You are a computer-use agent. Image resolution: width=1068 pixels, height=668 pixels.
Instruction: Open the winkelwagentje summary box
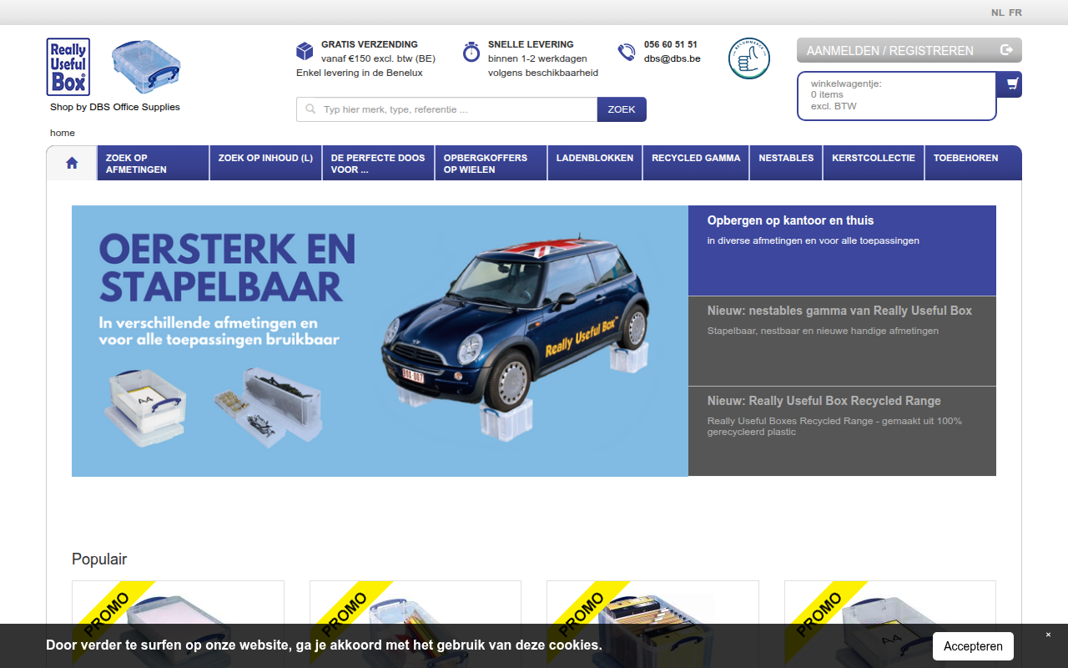(x=897, y=96)
